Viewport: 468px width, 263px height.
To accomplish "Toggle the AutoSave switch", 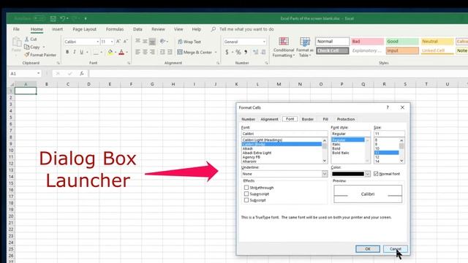I will click(39, 18).
